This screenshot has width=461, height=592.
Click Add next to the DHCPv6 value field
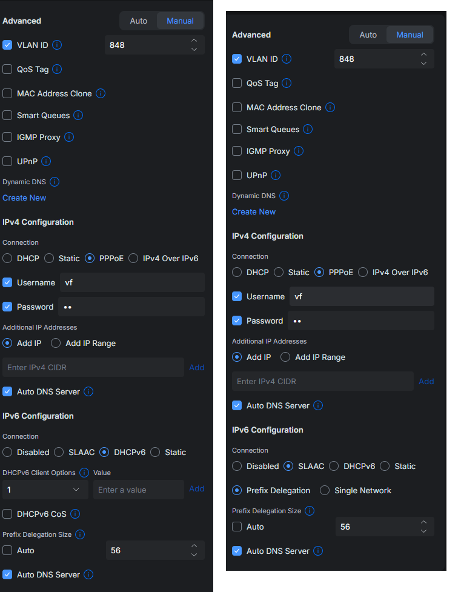tap(197, 488)
